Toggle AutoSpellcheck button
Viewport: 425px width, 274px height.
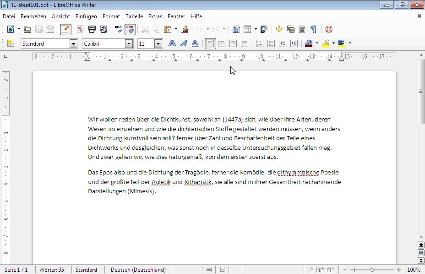(x=130, y=29)
